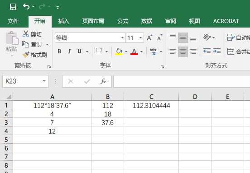This screenshot has width=250, height=173.
Task: Click the fx insert function icon
Action: click(x=103, y=81)
